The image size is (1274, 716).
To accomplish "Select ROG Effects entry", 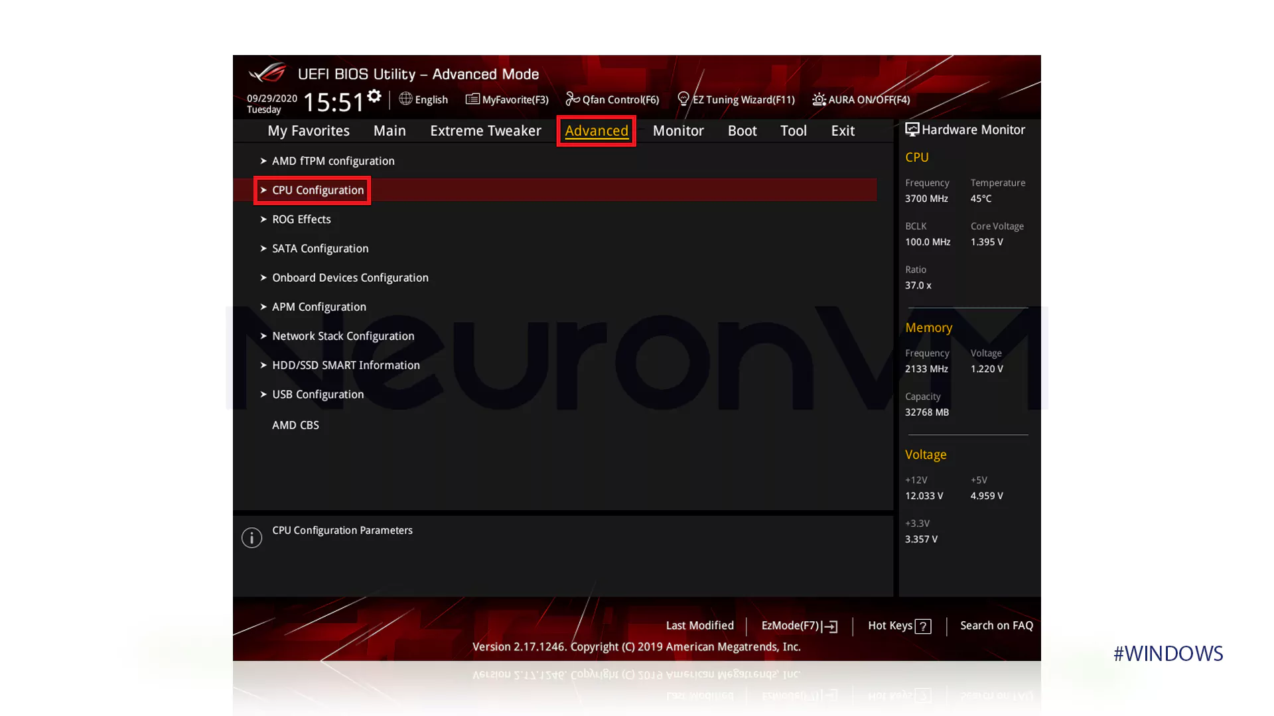I will pos(301,219).
